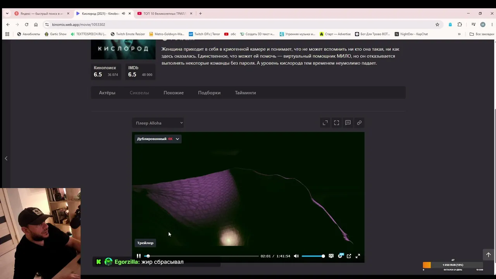Open the Все закладки folder

tap(482, 34)
